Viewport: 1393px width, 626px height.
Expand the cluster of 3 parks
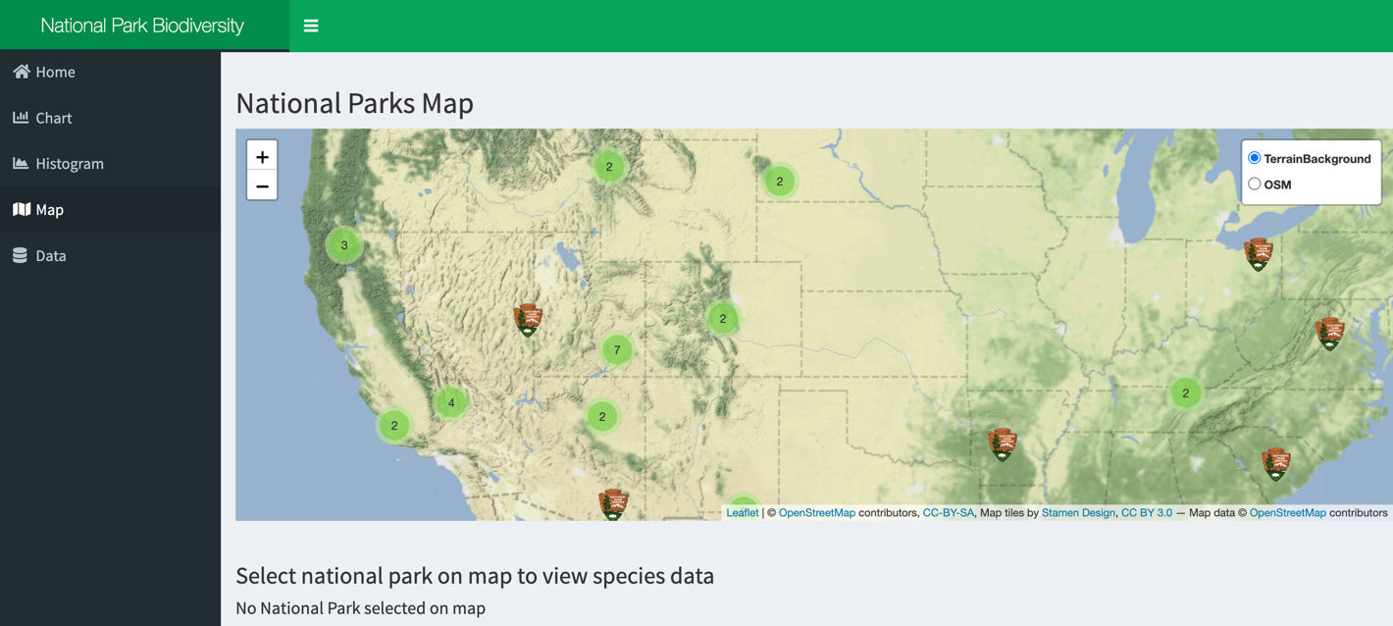[344, 245]
